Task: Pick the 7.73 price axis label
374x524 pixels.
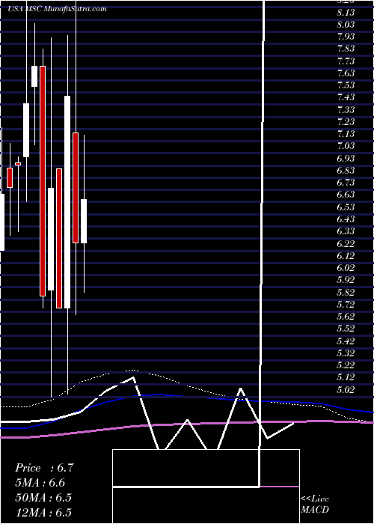Action: point(346,61)
